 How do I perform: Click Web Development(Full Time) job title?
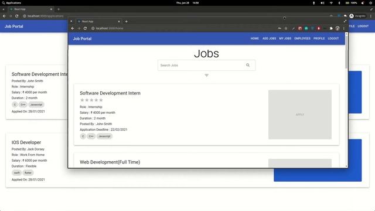coord(110,162)
